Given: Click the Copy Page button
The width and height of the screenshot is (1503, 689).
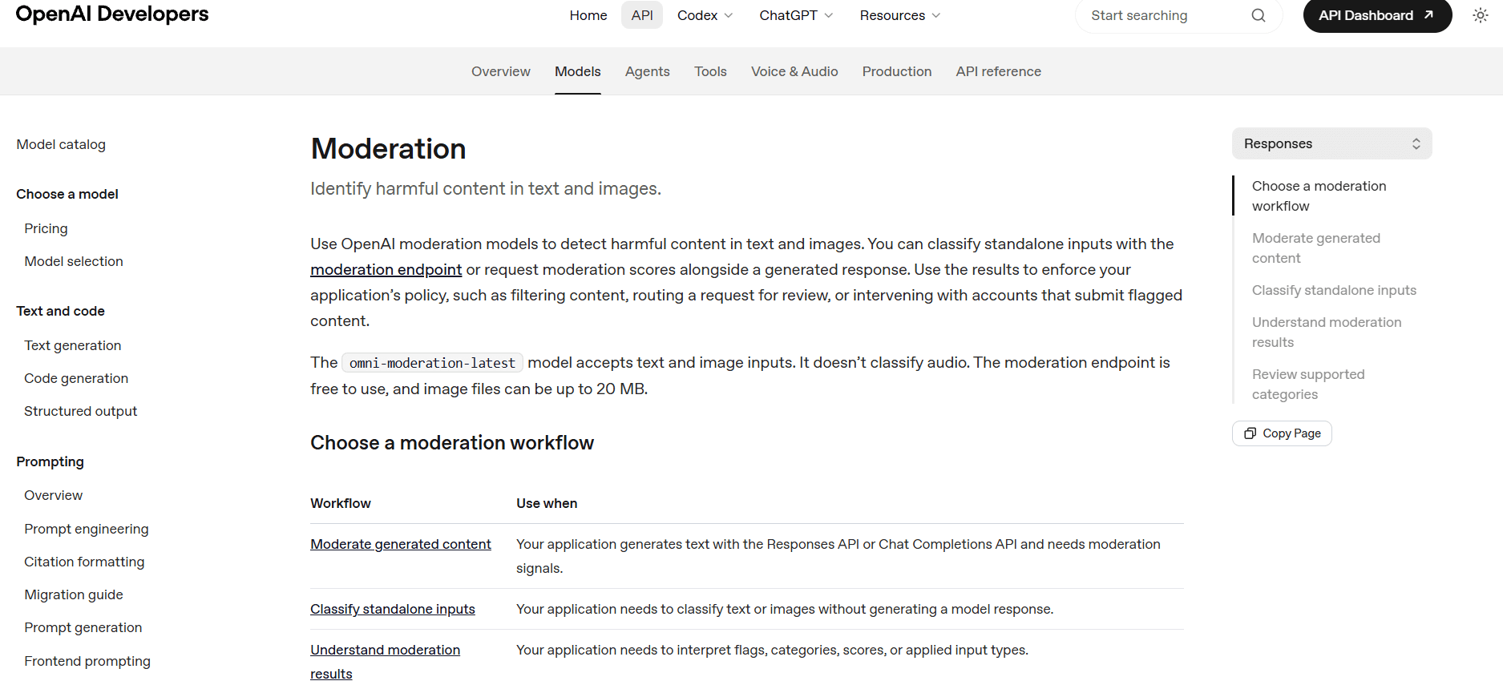Looking at the screenshot, I should 1282,433.
